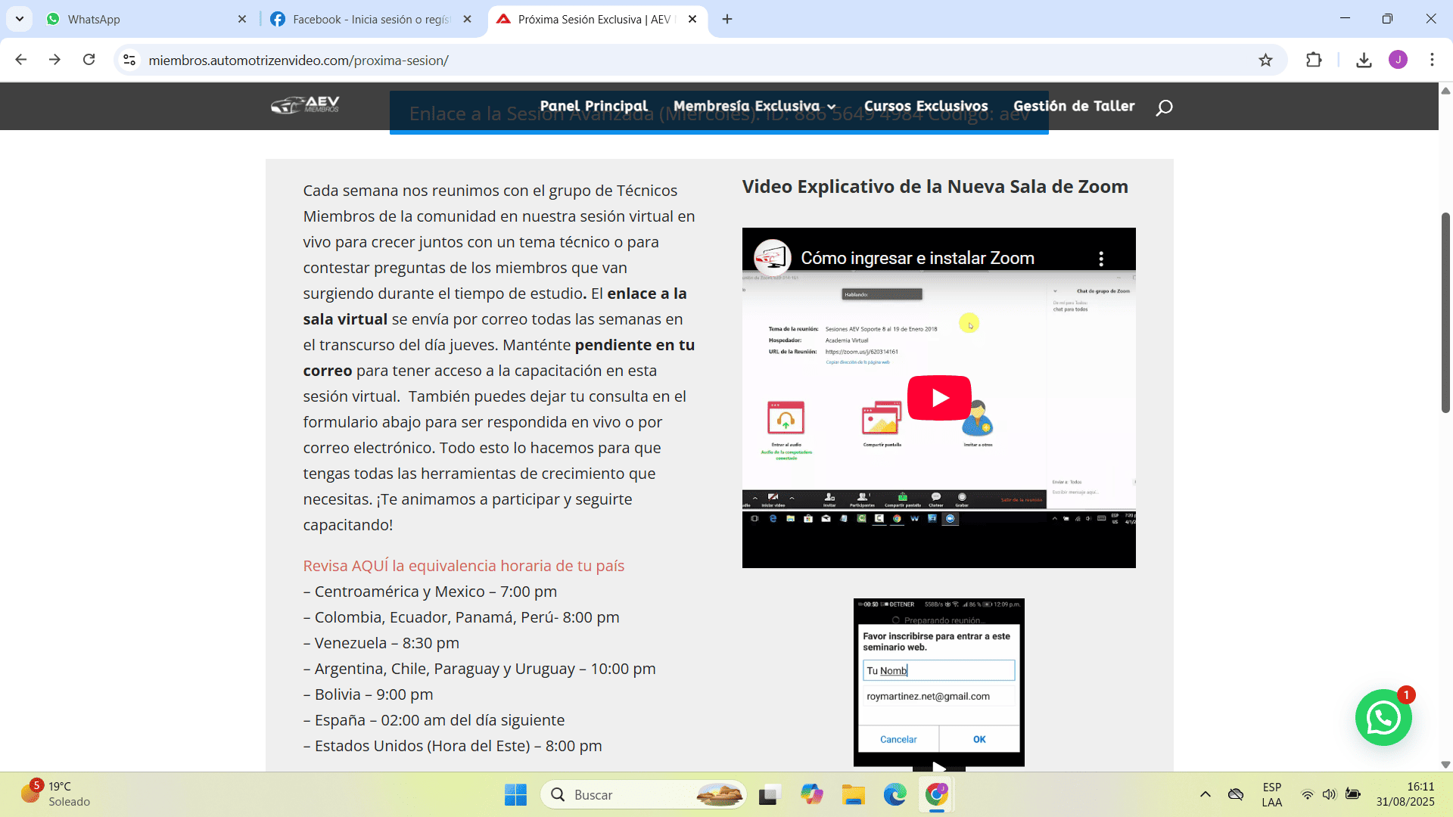Reload the current page
The width and height of the screenshot is (1453, 817).
(x=89, y=60)
